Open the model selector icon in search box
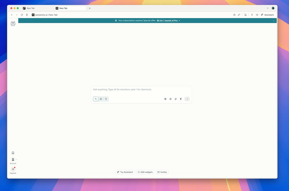 point(170,99)
